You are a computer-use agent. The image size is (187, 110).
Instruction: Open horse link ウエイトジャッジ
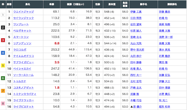24,12
